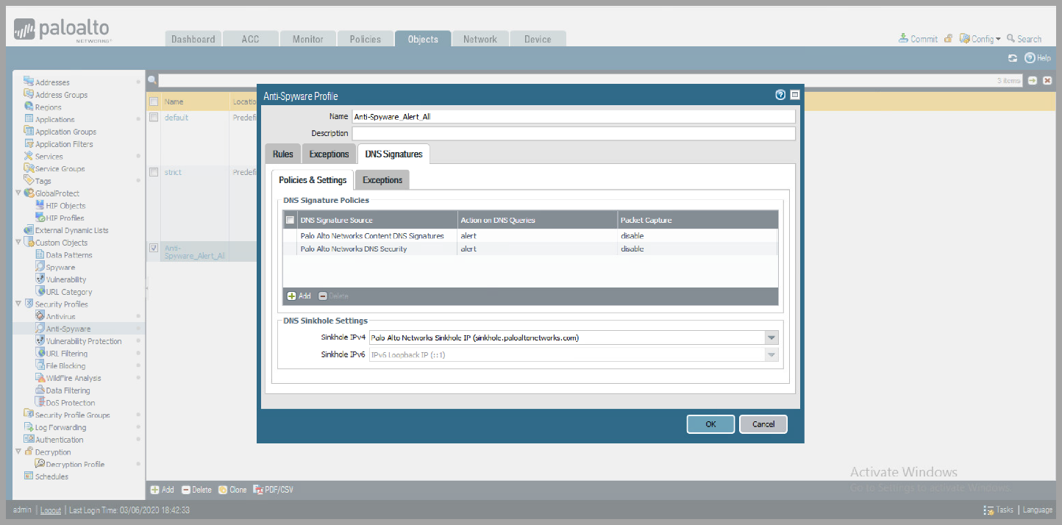
Task: Export the list with PDF/CSV
Action: tap(274, 490)
